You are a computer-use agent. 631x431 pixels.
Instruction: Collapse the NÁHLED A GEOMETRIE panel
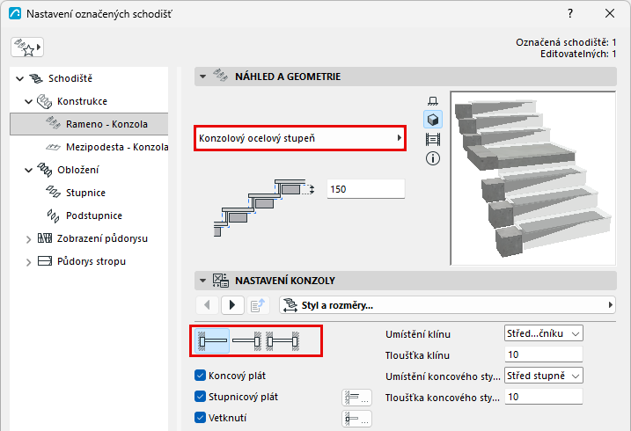[x=202, y=77]
